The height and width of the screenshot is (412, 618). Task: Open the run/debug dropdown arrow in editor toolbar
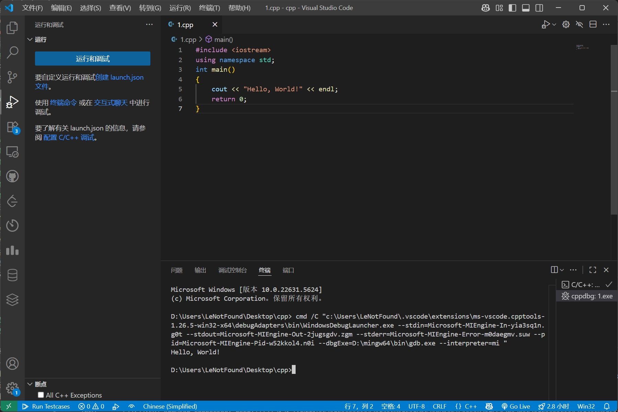[554, 24]
